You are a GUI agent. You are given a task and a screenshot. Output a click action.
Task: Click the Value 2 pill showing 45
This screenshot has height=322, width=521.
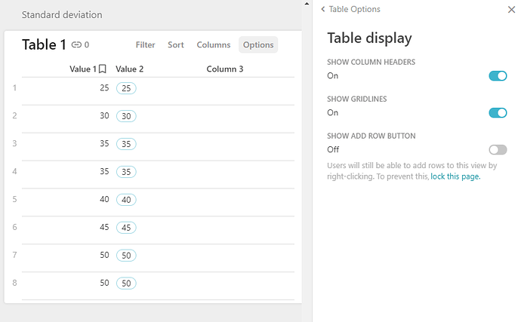(x=126, y=228)
